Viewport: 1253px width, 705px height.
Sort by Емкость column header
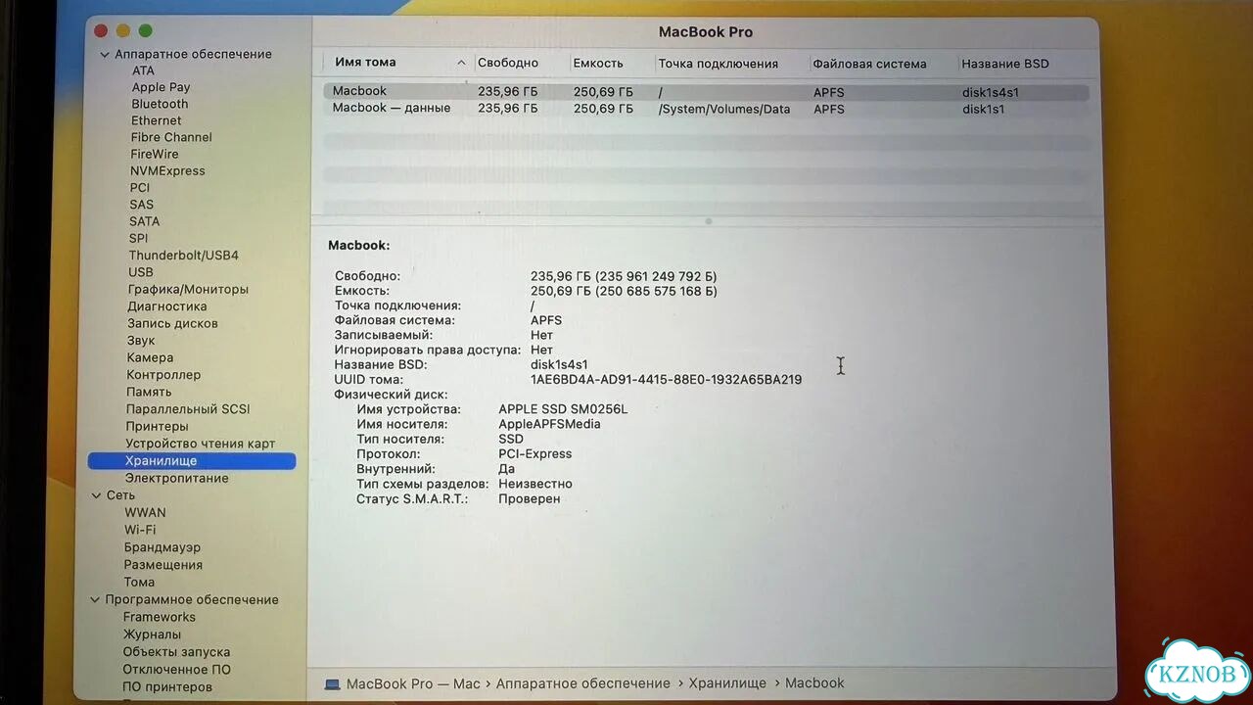tap(598, 63)
